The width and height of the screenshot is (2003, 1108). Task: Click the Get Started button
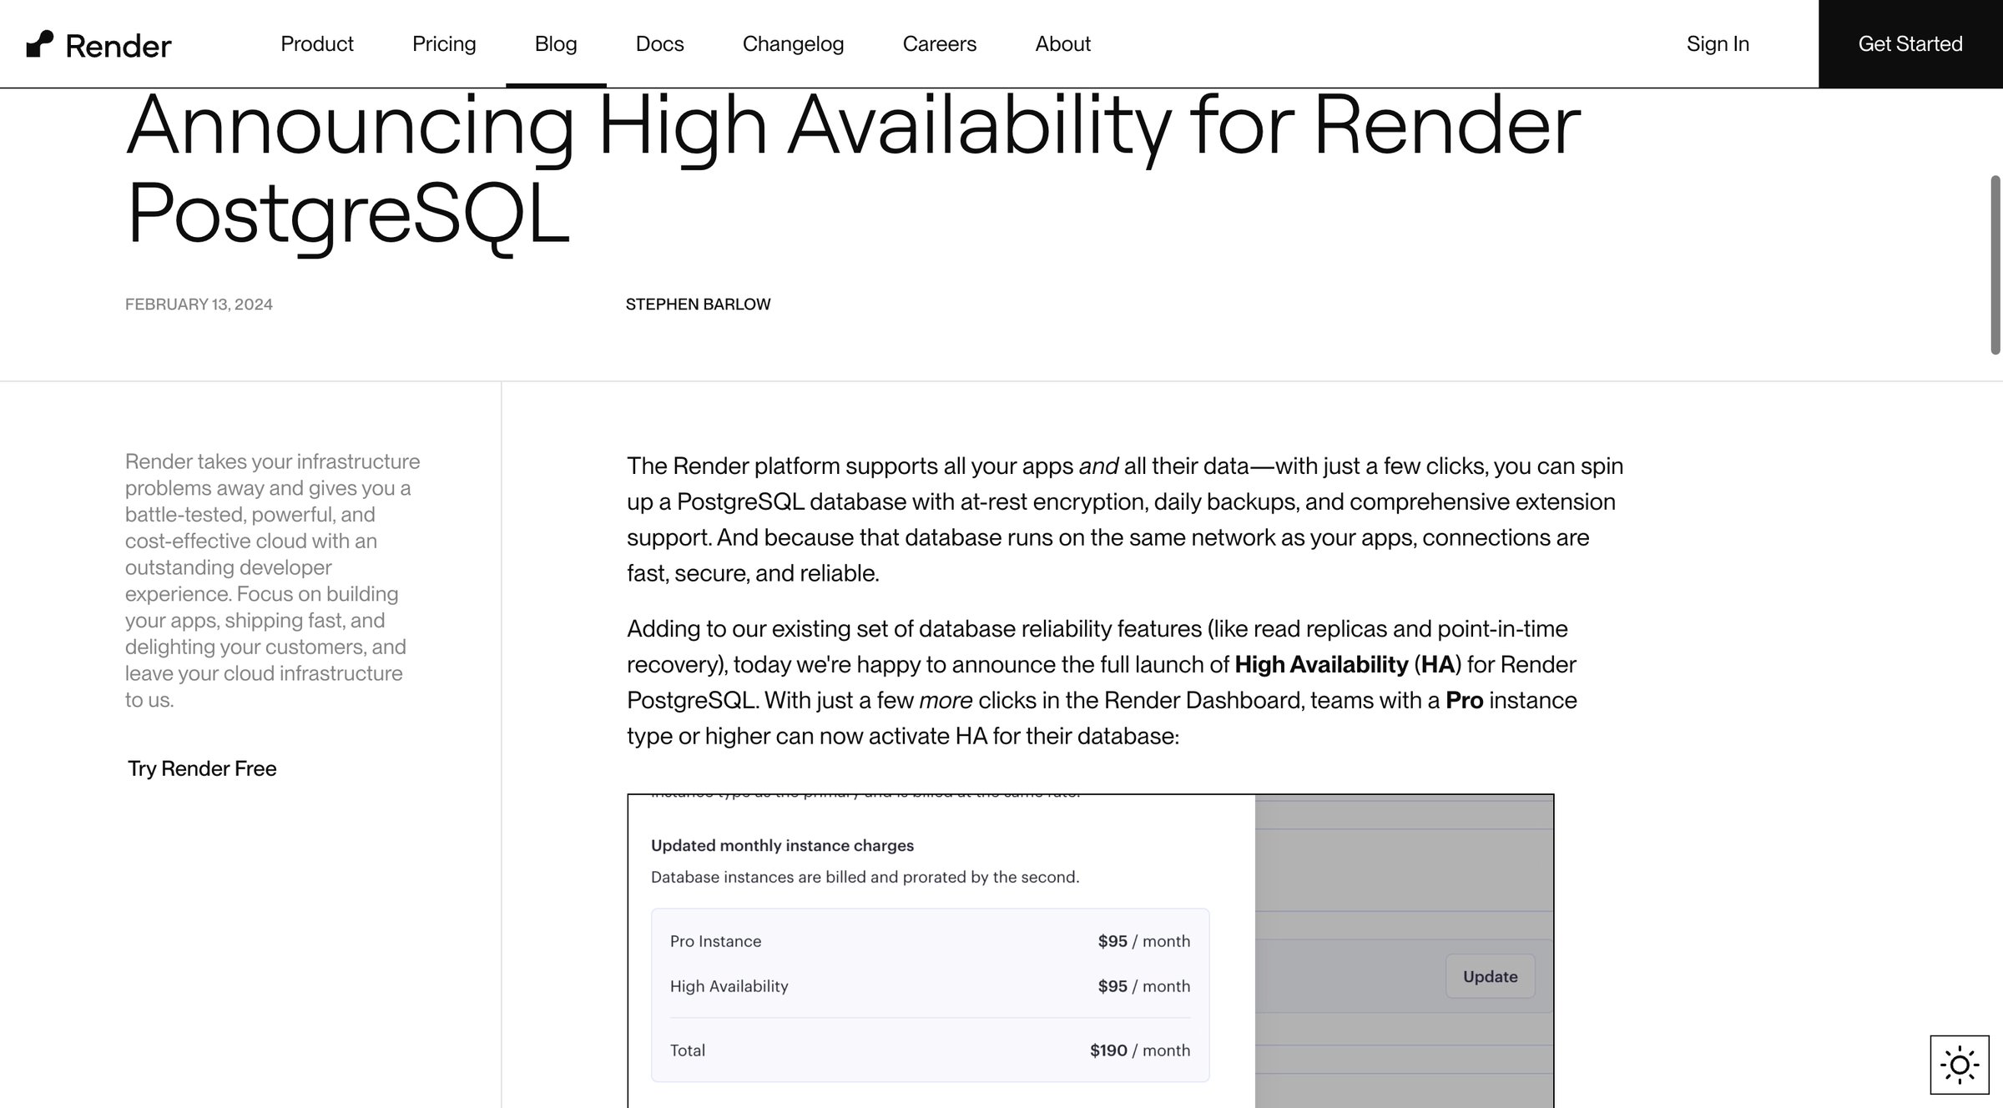tap(1910, 43)
